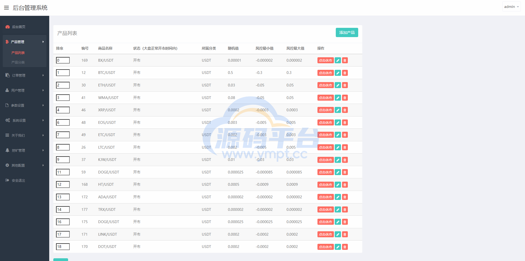Click 点击休市 for DOGE/USDT number 59
The image size is (525, 261).
[x=325, y=172]
